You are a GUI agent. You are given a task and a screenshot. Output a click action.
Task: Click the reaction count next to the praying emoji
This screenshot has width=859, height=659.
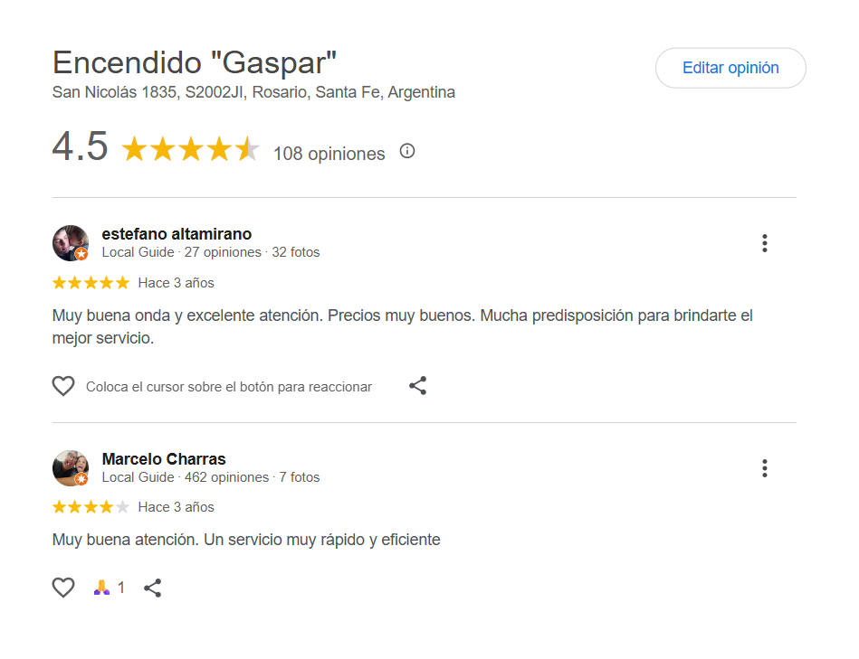[121, 588]
